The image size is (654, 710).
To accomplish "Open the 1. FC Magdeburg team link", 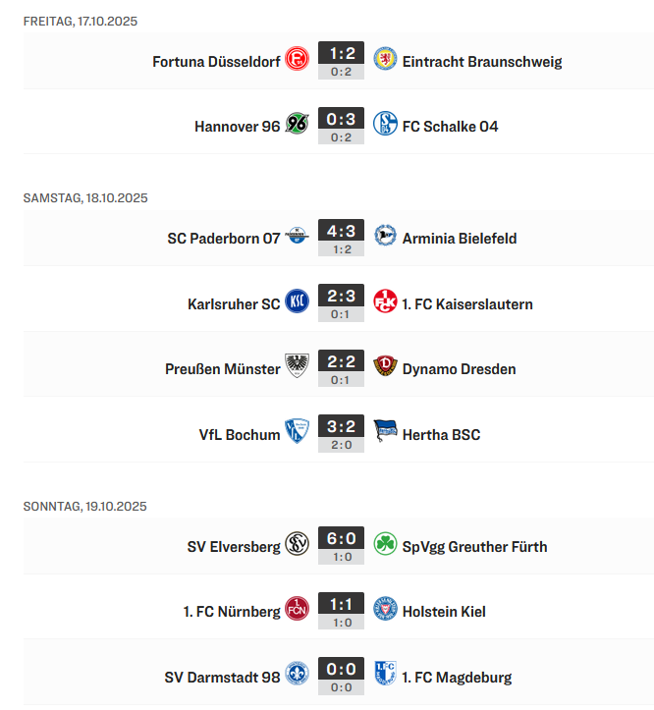I will pyautogui.click(x=457, y=677).
